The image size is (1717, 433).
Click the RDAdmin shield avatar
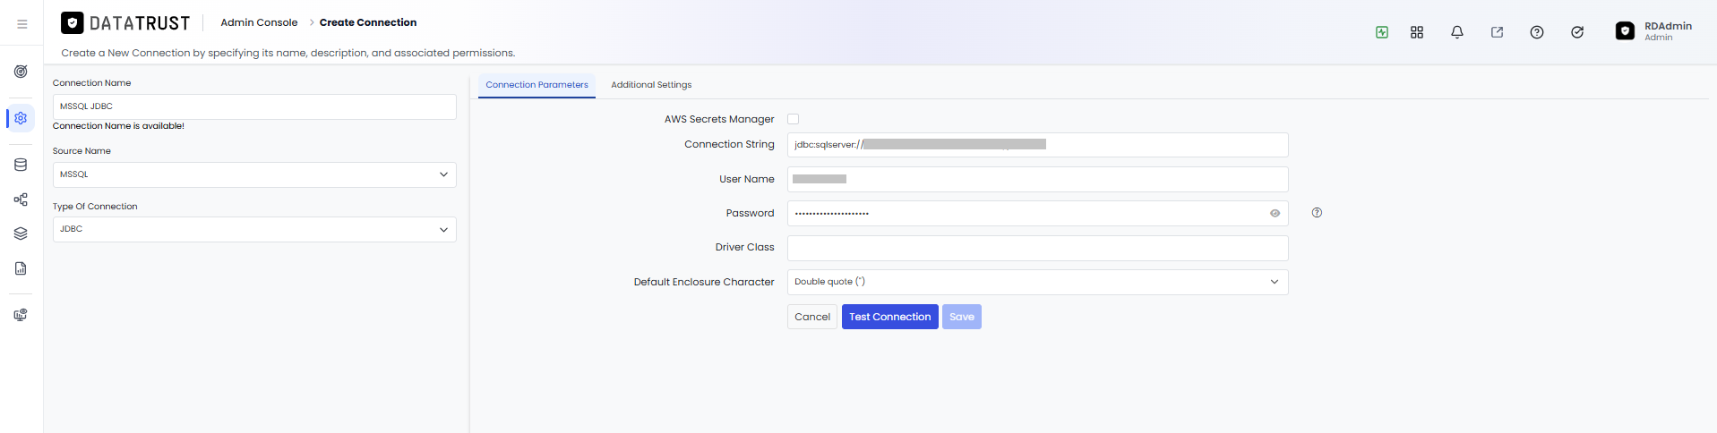(1625, 31)
